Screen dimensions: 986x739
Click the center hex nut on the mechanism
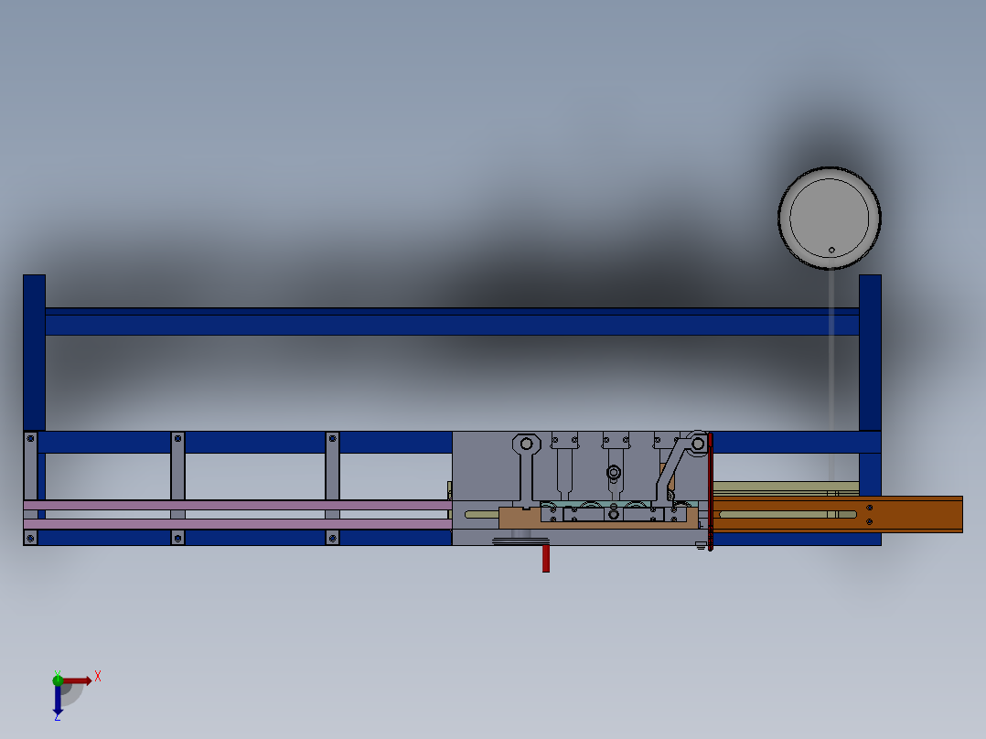coord(614,472)
